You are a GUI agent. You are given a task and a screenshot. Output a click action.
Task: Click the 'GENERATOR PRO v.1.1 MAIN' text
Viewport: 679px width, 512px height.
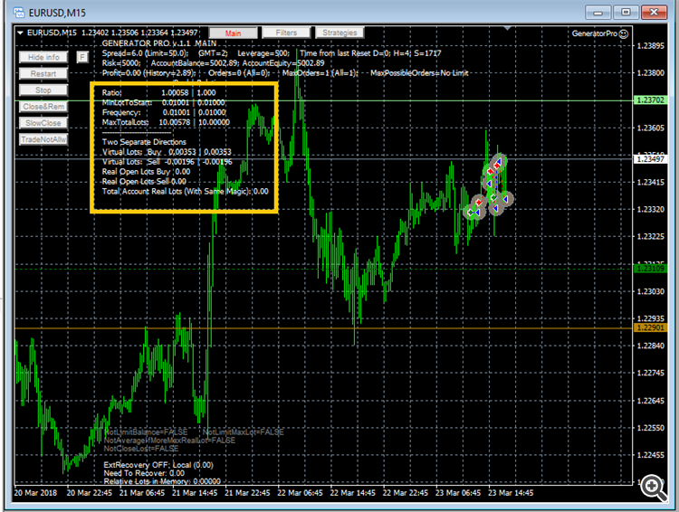tap(159, 43)
